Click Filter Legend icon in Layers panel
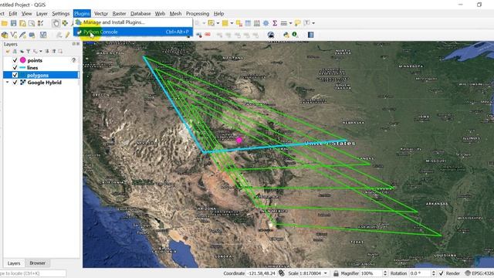Screen dimensions: 494x278 point(29,52)
